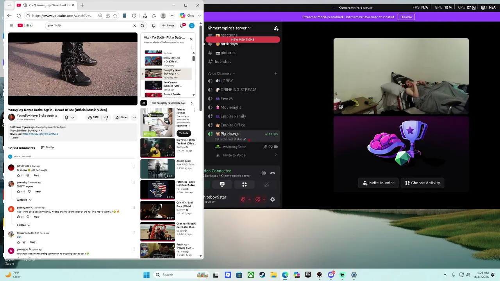Open Discord noise suppression settings

click(x=263, y=173)
